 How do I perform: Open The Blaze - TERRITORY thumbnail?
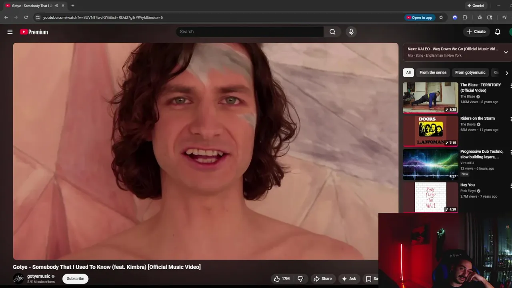[430, 98]
